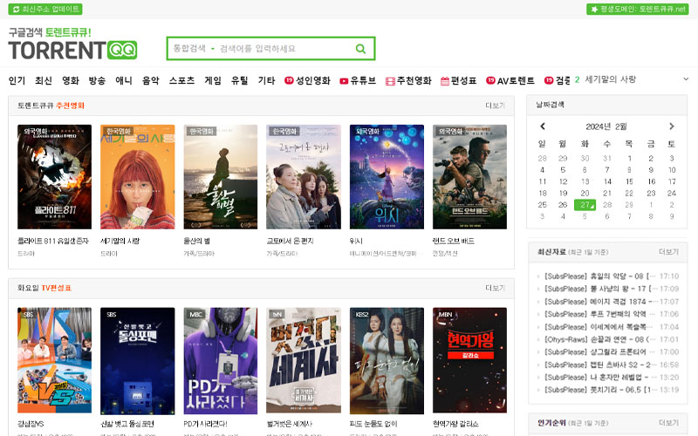Open [SubsPlease] 불 사냥의 왕 - 17 entry
This screenshot has height=436, width=698.
pyautogui.click(x=600, y=289)
